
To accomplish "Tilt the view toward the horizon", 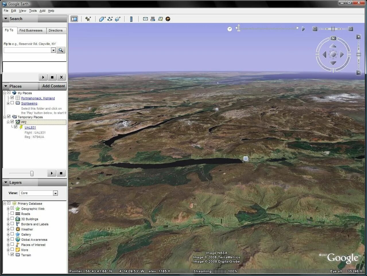I will [350, 29].
